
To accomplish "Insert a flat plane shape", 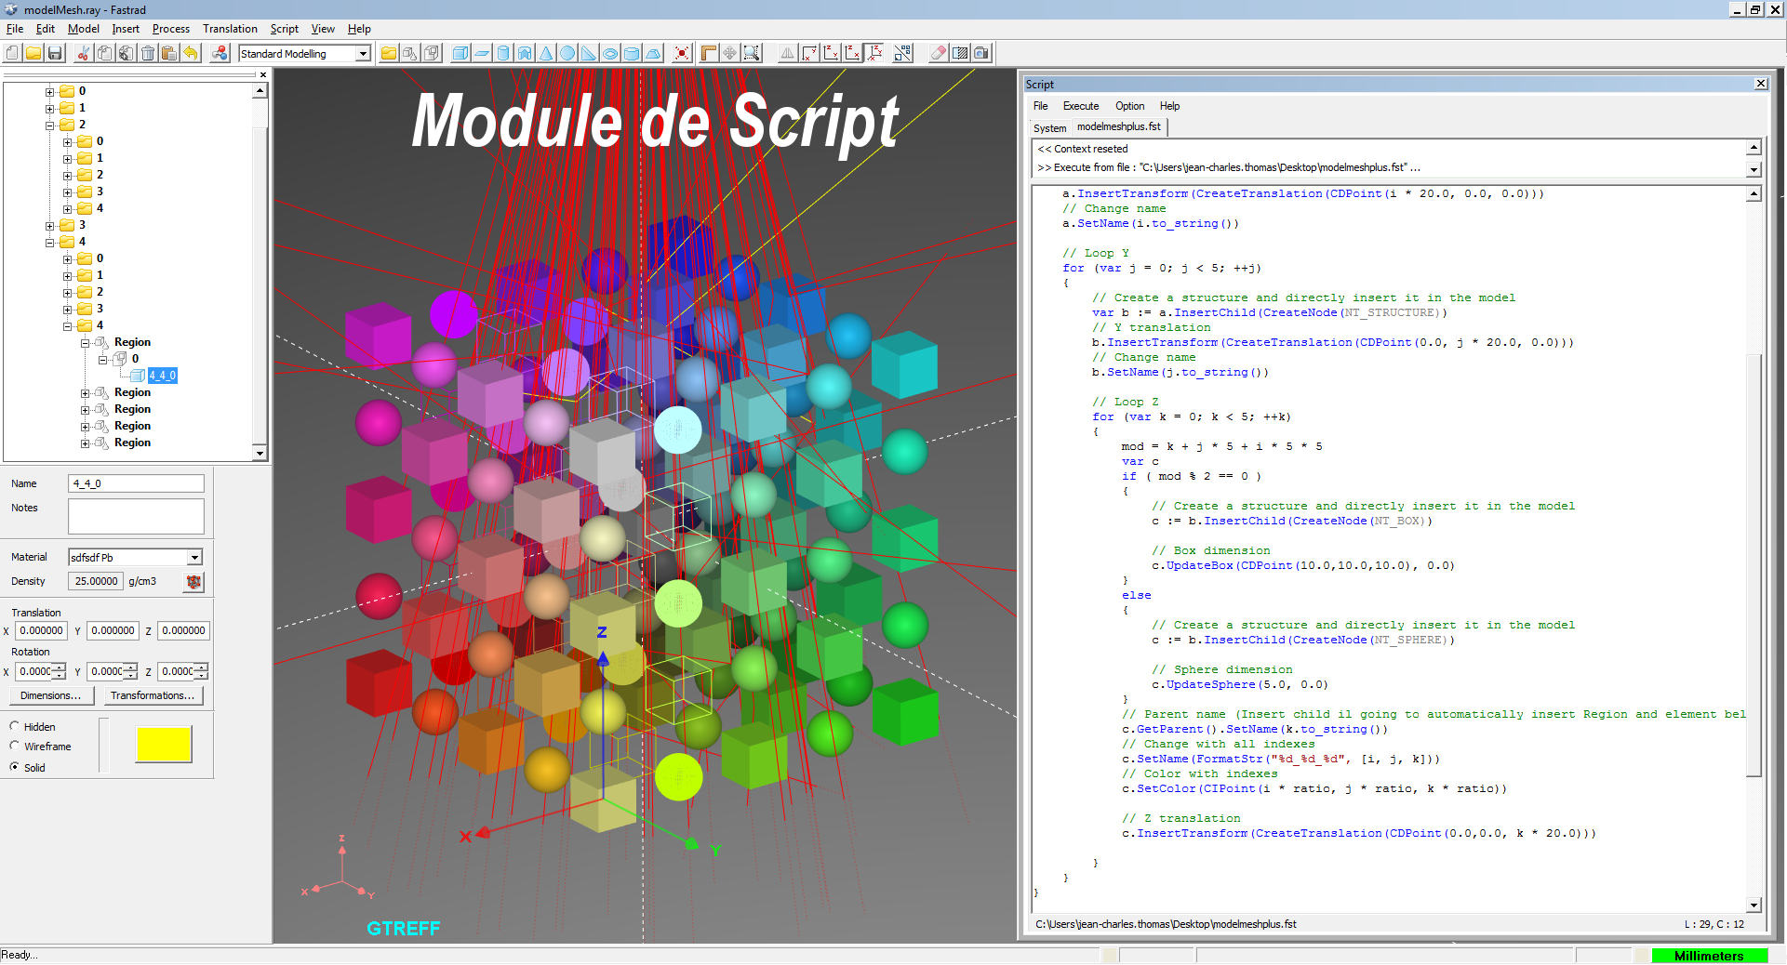I will click(x=482, y=53).
